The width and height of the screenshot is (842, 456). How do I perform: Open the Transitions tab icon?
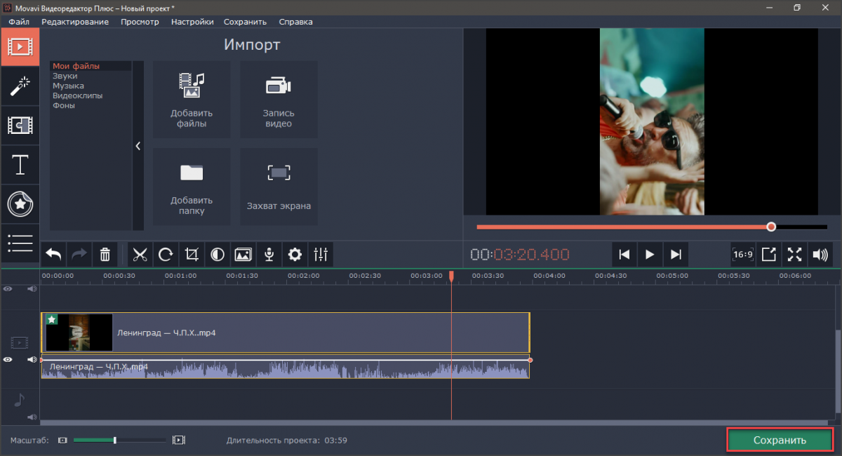pos(20,126)
